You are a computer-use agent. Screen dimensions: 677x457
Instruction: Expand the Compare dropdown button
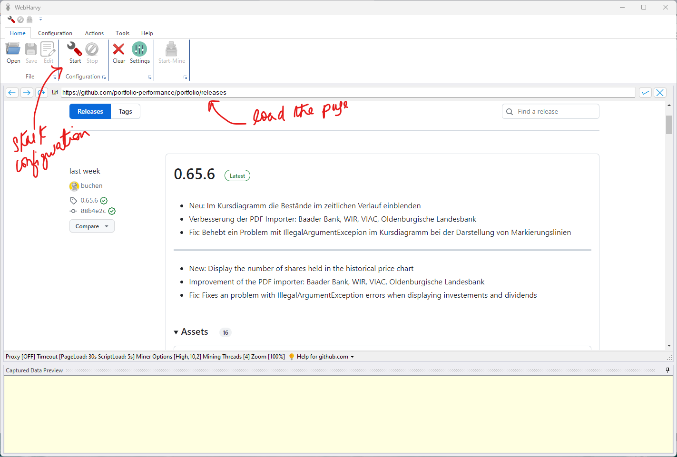pyautogui.click(x=92, y=226)
